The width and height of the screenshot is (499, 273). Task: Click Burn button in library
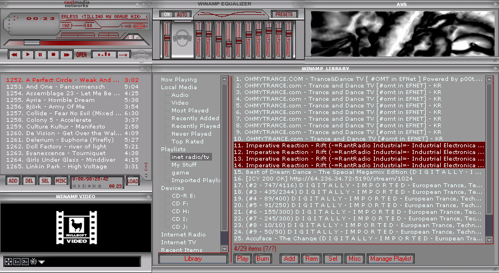pos(263,259)
